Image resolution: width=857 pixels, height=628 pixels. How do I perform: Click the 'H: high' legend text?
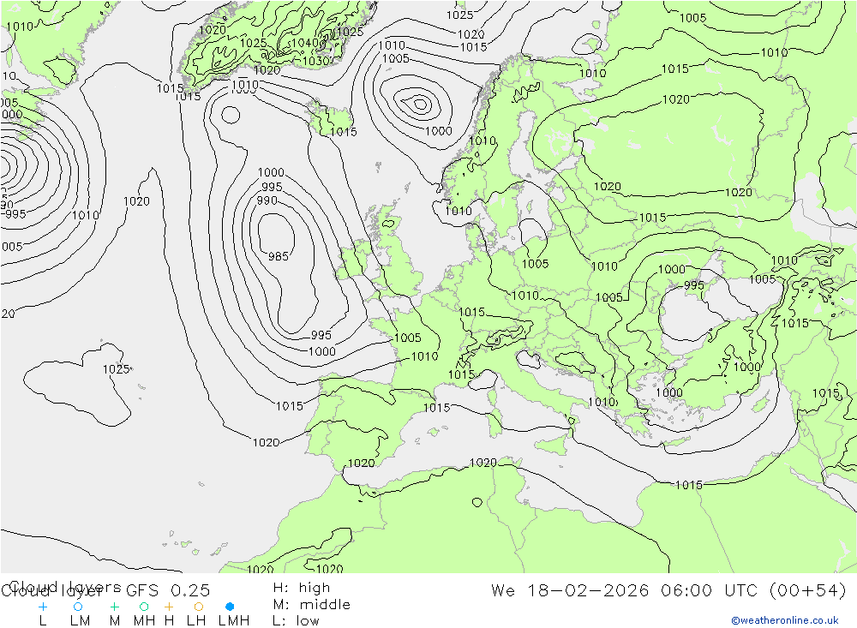302,588
